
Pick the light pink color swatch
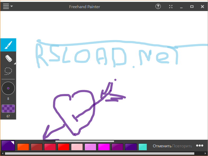(77, 147)
